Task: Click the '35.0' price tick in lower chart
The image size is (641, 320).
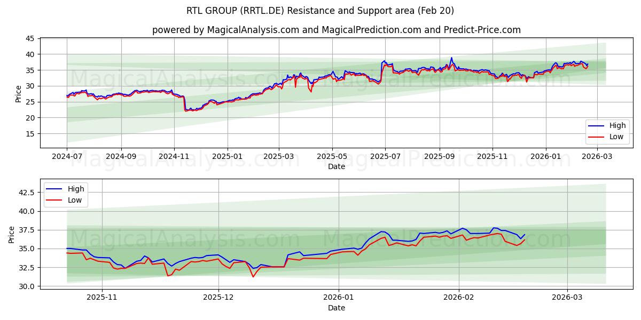Action: coord(27,249)
